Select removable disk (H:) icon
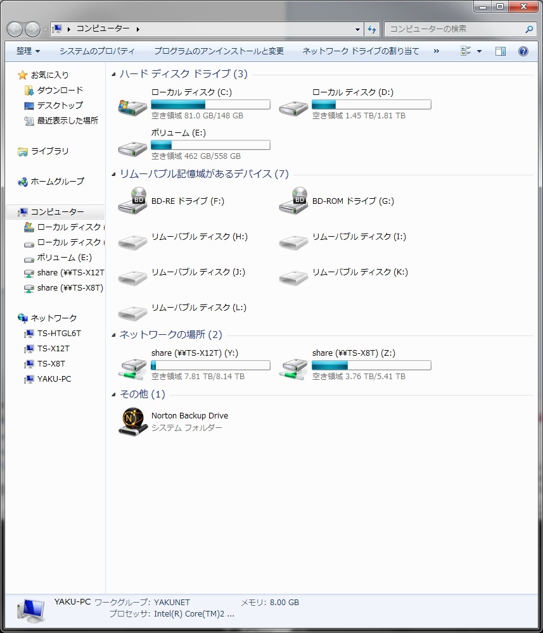Image resolution: width=543 pixels, height=633 pixels. point(132,242)
